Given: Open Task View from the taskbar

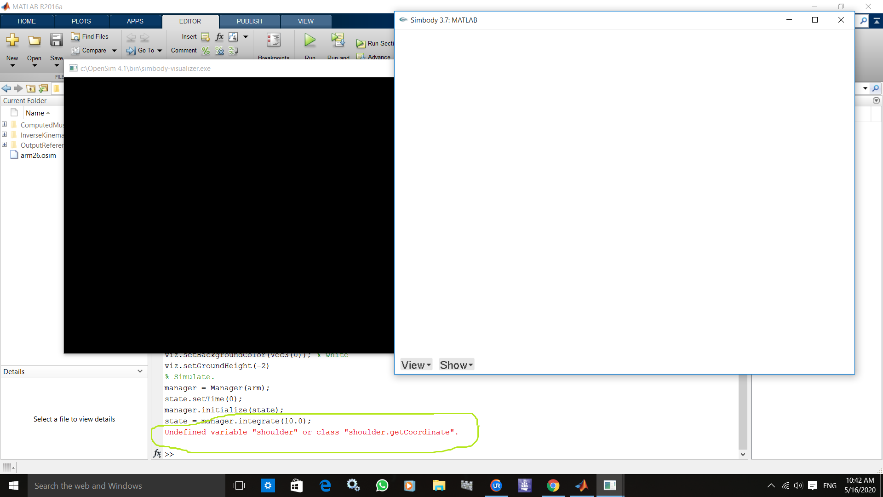Looking at the screenshot, I should 239,485.
